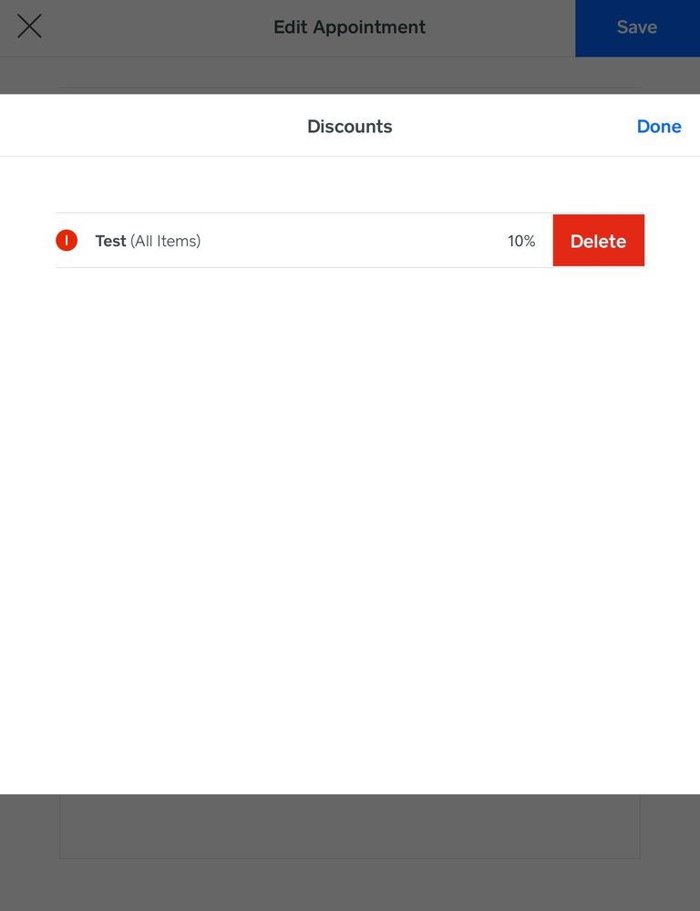The height and width of the screenshot is (911, 700).
Task: Tap the dimmed strip above the Discounts header
Action: coord(350,76)
